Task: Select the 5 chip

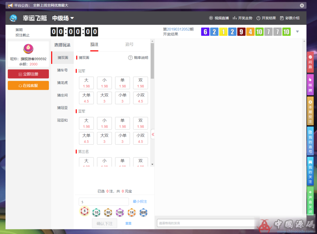Action: pos(85,211)
